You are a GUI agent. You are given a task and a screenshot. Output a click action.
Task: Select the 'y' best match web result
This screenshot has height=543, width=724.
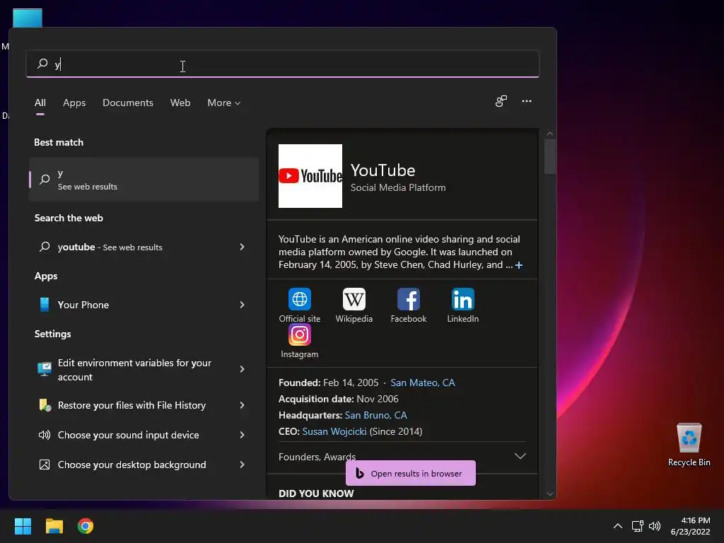coord(144,179)
